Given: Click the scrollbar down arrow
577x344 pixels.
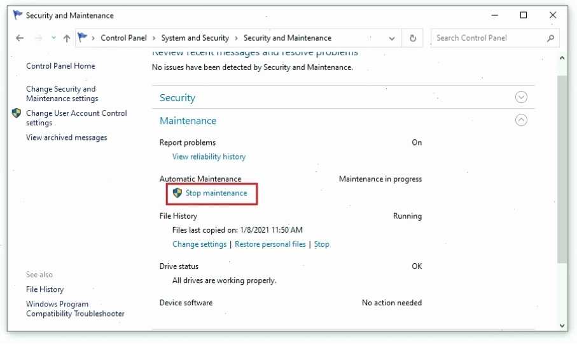Looking at the screenshot, I should pyautogui.click(x=562, y=326).
